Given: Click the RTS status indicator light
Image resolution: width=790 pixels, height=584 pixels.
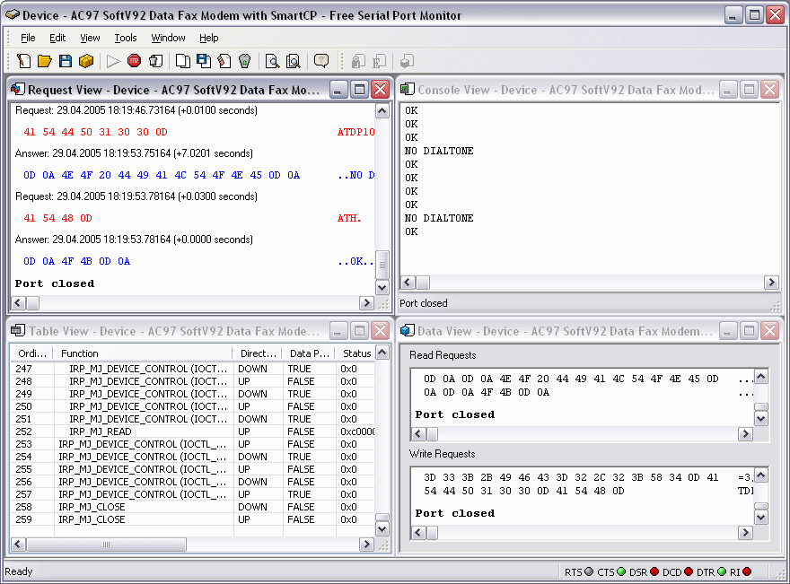Looking at the screenshot, I should [x=589, y=571].
